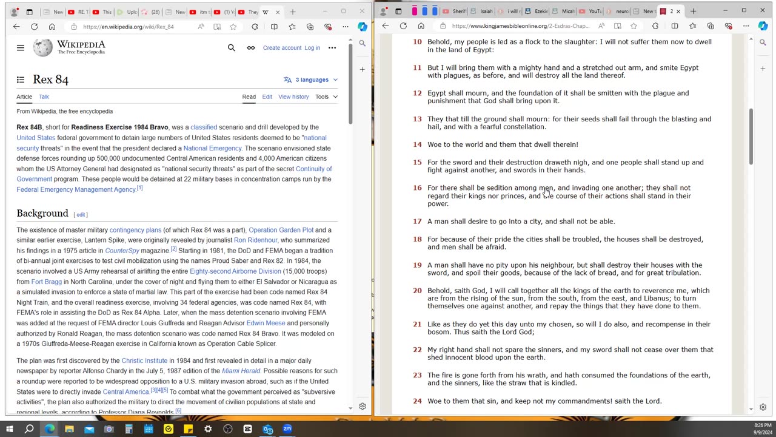Open Browser essentials heart icon in Bible window
776x437 pixels.
coord(729,26)
